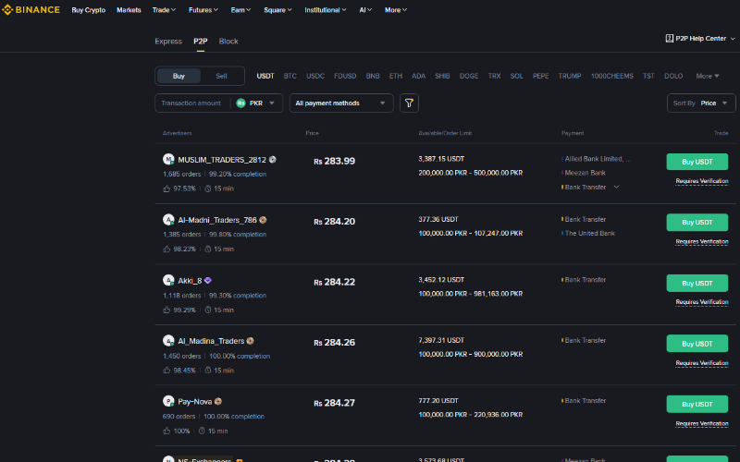740x462 pixels.
Task: Click clock icon in Pay-Nova row
Action: (x=202, y=431)
